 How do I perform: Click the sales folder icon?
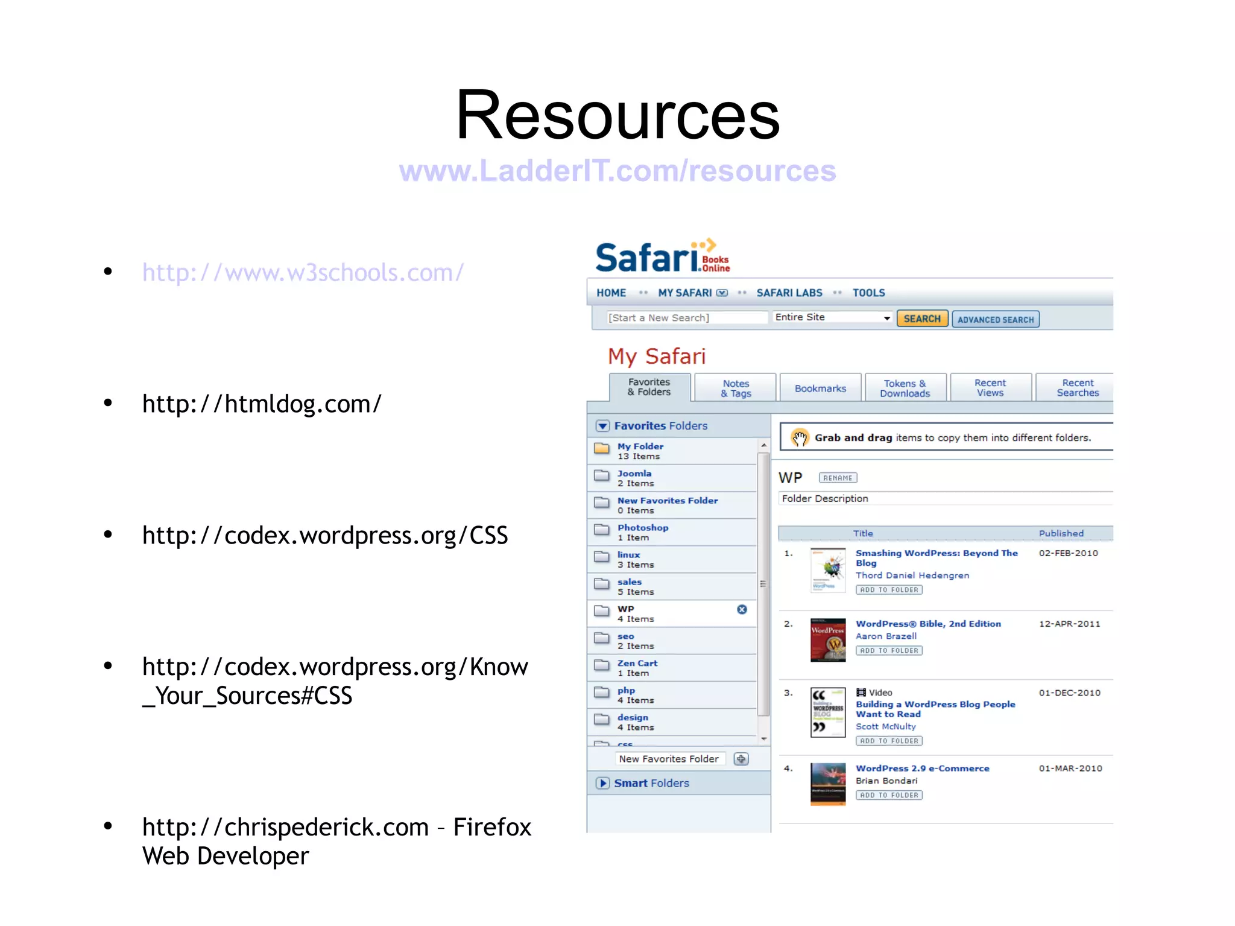pyautogui.click(x=601, y=584)
